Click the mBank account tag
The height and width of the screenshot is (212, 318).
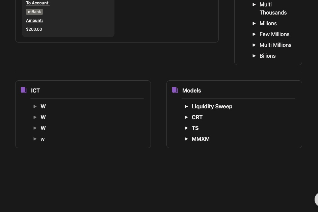pos(34,12)
